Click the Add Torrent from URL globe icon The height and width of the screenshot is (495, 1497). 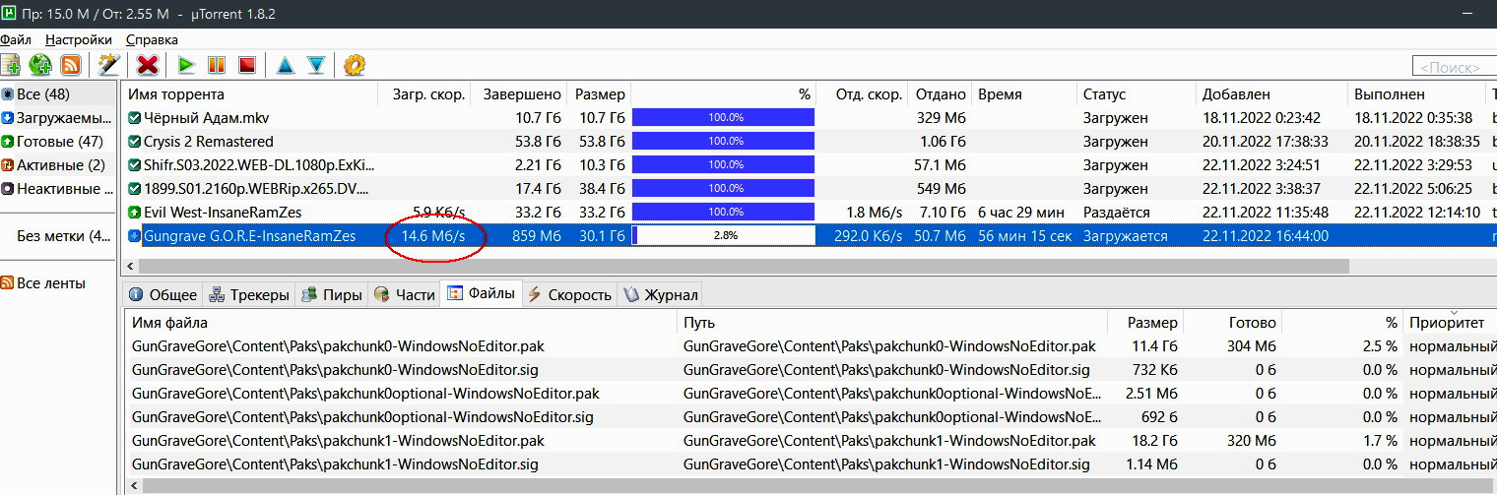[40, 65]
